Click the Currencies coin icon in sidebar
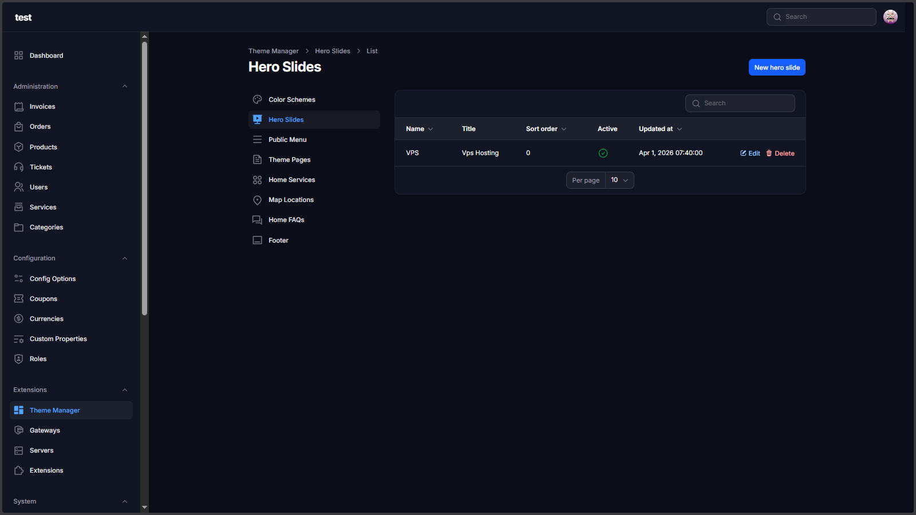Screen dimensions: 916x515 [x=19, y=319]
